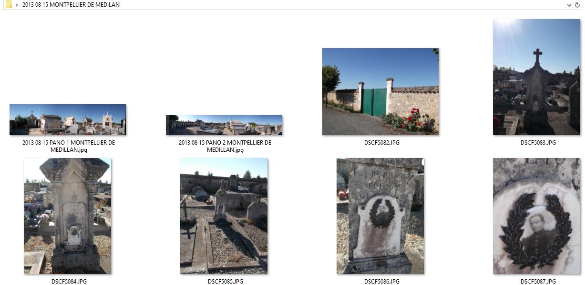Click the DSCF5087.JPG file name label
The image size is (585, 285).
(538, 281)
